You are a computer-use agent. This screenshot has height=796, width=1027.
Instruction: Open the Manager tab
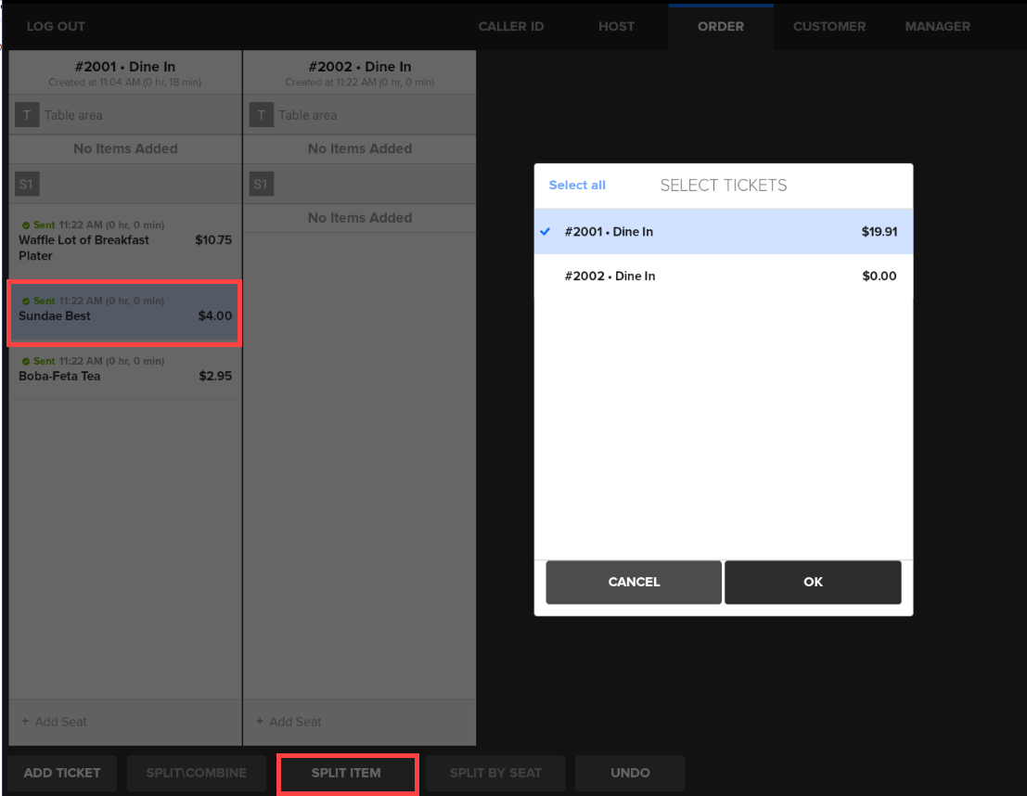[x=937, y=27]
